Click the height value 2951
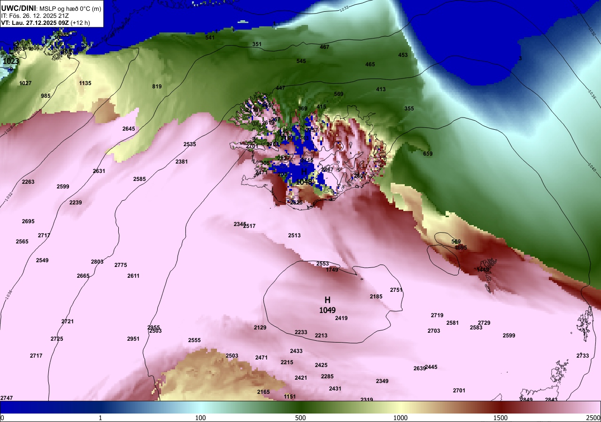The width and height of the screenshot is (601, 422). click(133, 339)
